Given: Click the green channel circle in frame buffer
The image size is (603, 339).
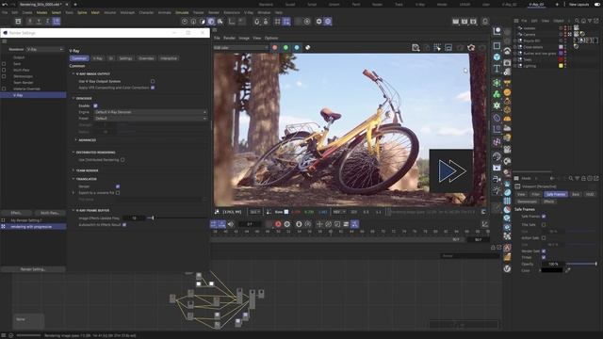Looking at the screenshot, I should pyautogui.click(x=285, y=47).
